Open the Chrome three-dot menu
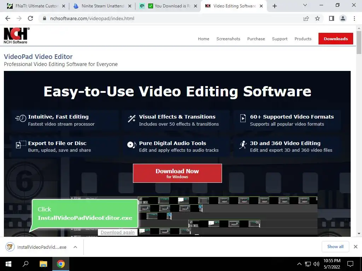The width and height of the screenshot is (362, 271). (354, 18)
